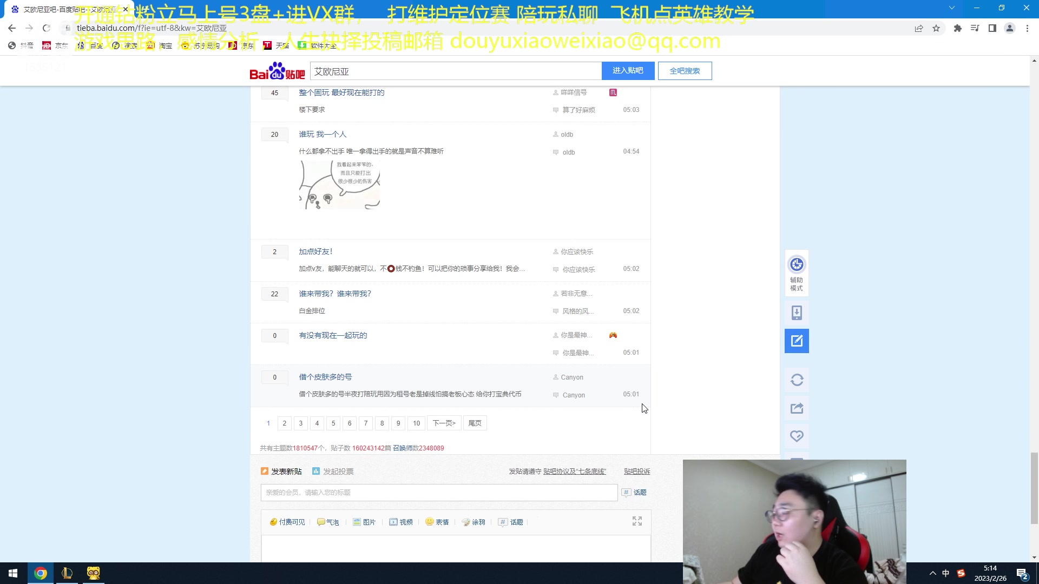Bookmark this page with the star icon
This screenshot has height=584, width=1039.
click(x=936, y=28)
